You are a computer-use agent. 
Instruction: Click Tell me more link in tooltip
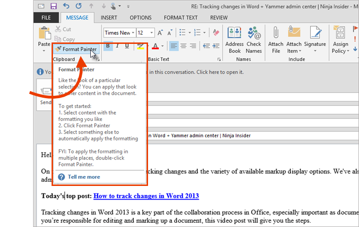pos(84,177)
